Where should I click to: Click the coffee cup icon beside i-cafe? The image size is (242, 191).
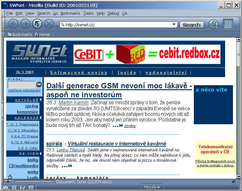click(x=10, y=176)
